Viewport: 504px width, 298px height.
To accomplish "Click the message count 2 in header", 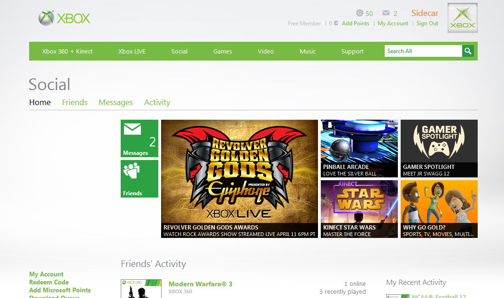I will click(x=395, y=14).
